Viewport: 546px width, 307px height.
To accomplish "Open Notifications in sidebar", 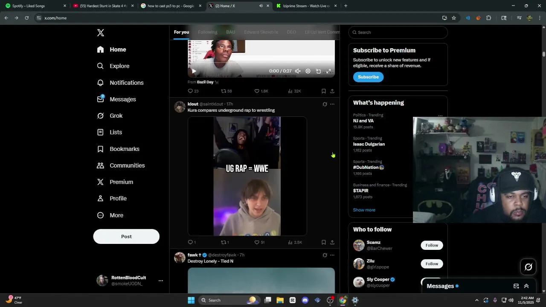I will click(120, 83).
